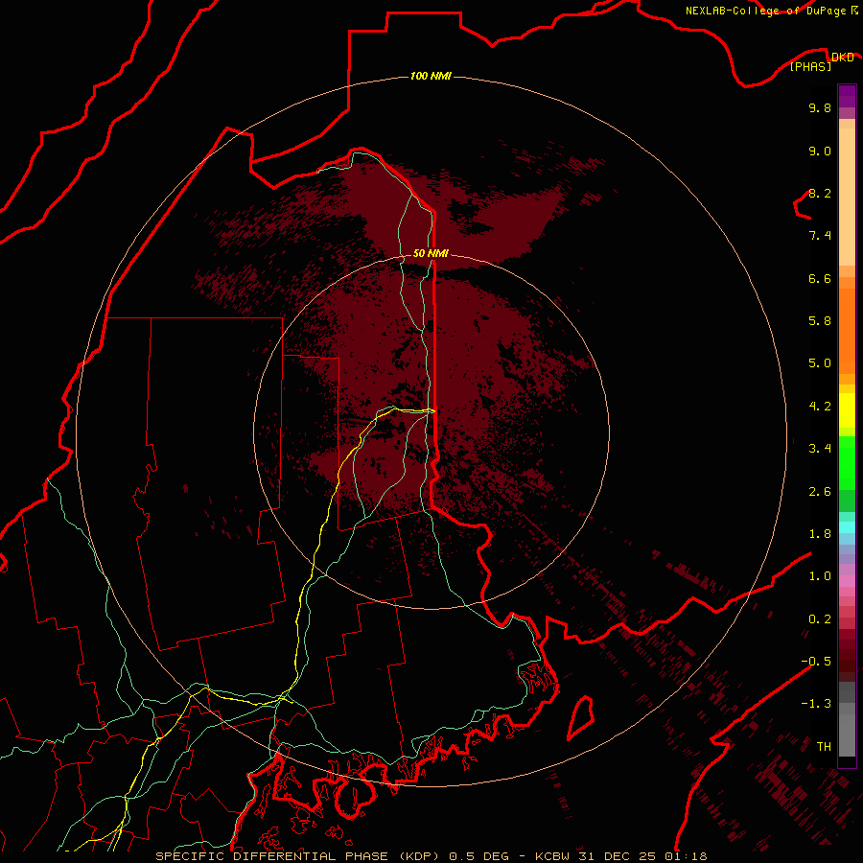Click the 50 NMI range ring label
This screenshot has height=863, width=863.
coord(431,253)
